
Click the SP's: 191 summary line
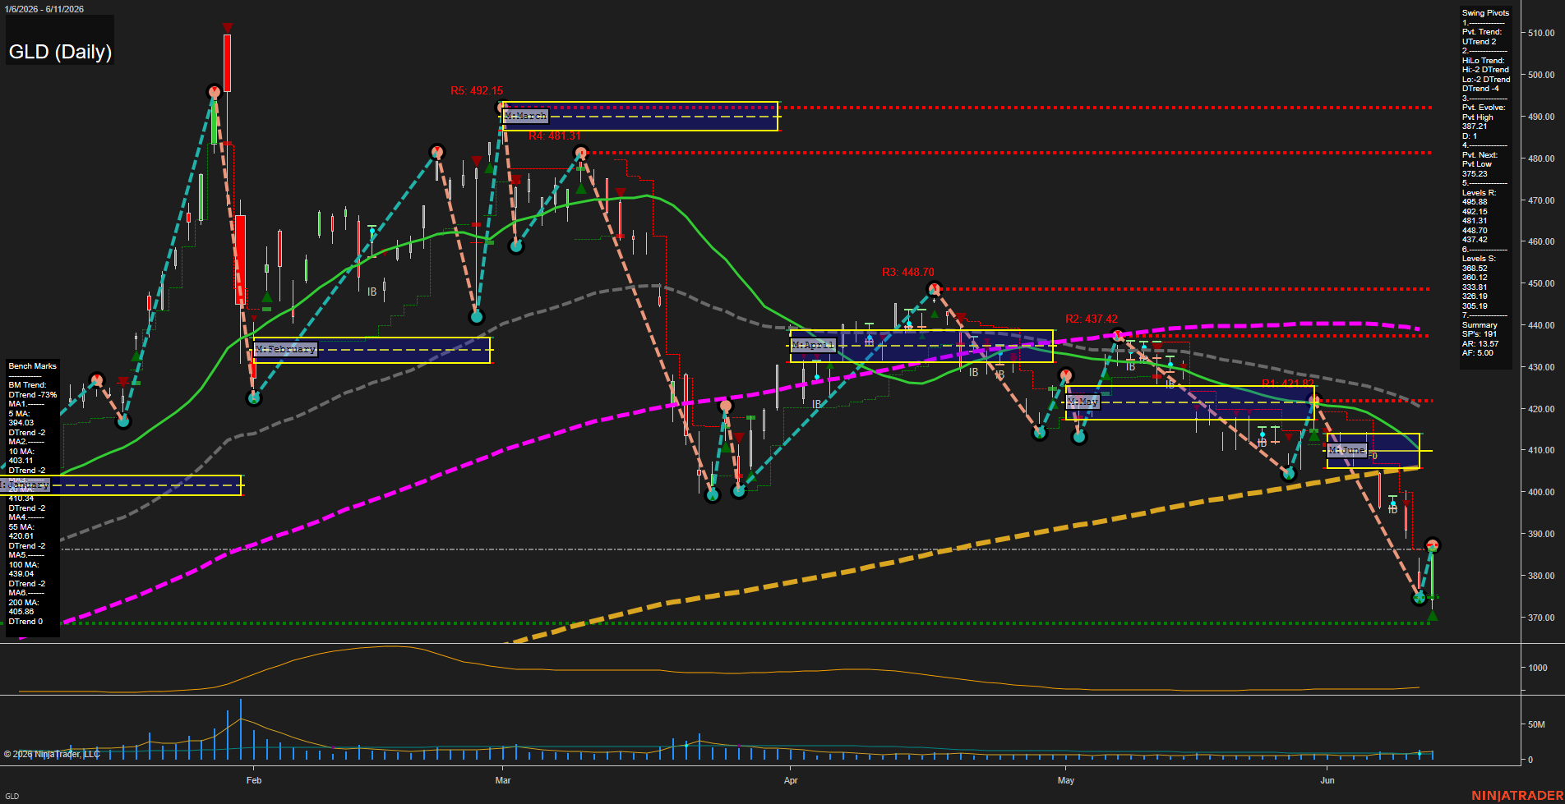(x=1480, y=334)
